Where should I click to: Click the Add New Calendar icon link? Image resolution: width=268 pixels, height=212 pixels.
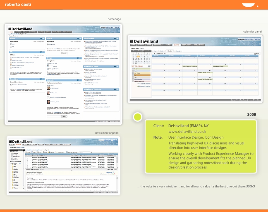[138, 86]
